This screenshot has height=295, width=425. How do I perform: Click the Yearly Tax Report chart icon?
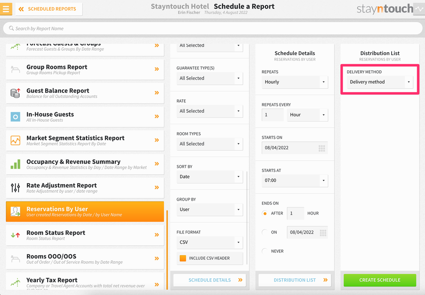[x=15, y=282]
